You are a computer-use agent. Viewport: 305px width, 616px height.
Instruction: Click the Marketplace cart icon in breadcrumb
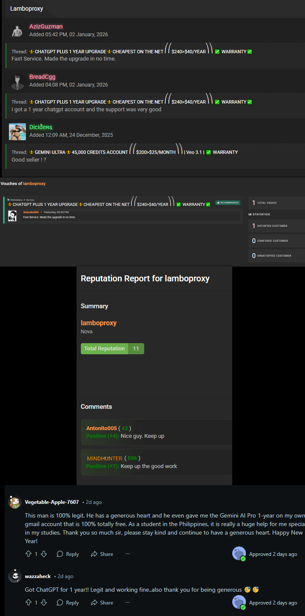9,199
